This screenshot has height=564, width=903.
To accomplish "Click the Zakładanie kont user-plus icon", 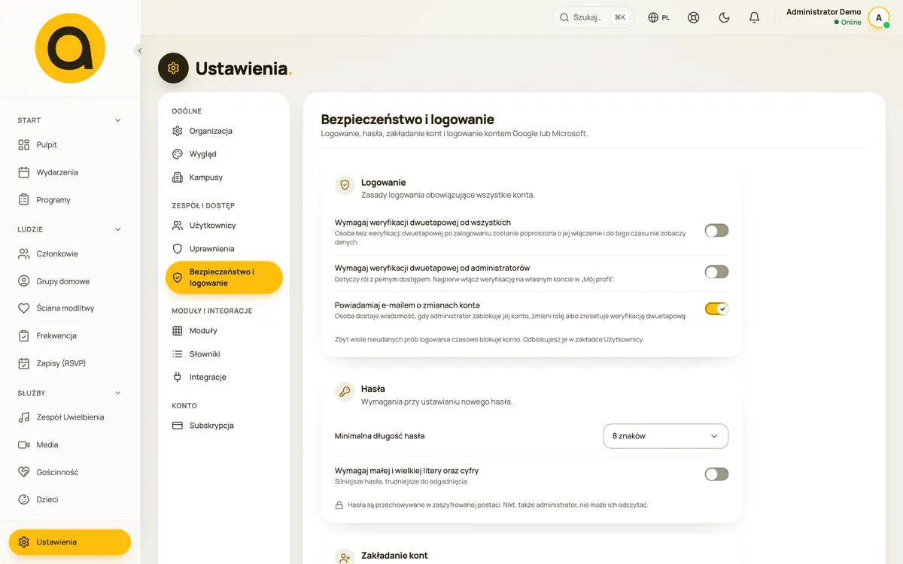I will coord(345,557).
